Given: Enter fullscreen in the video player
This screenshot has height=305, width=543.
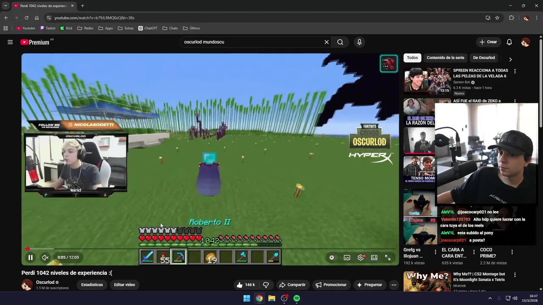Looking at the screenshot, I should pyautogui.click(x=388, y=257).
